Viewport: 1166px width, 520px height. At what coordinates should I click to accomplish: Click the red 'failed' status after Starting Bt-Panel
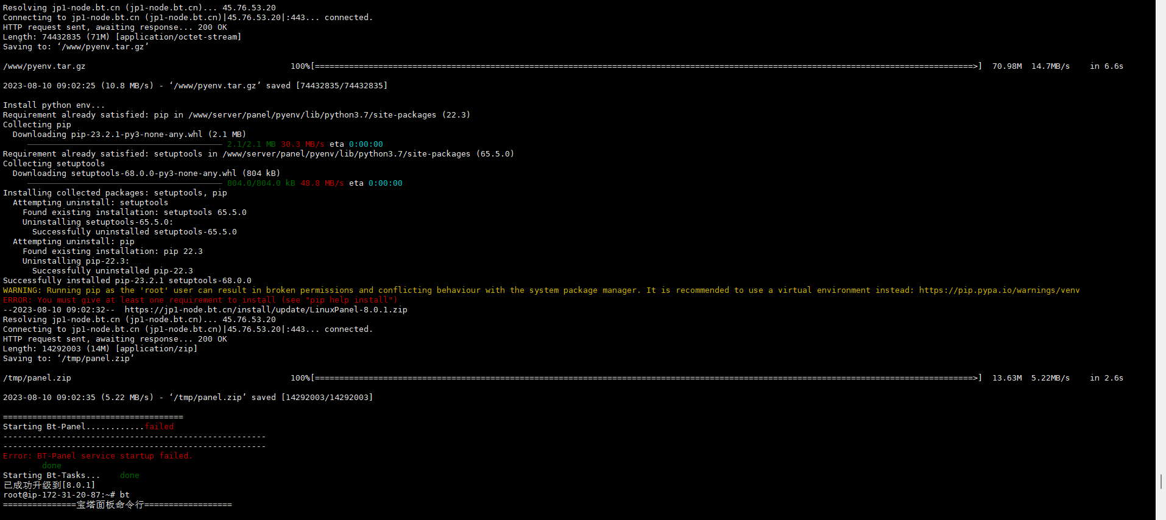(x=159, y=427)
